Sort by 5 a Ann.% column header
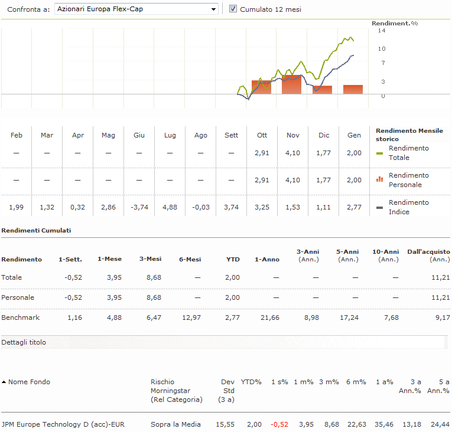 coord(438,386)
